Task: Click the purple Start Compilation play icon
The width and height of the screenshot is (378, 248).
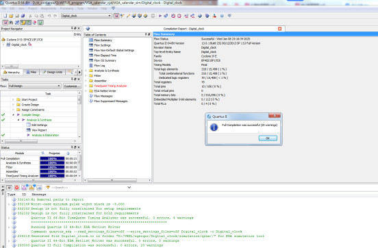Action: (160, 16)
